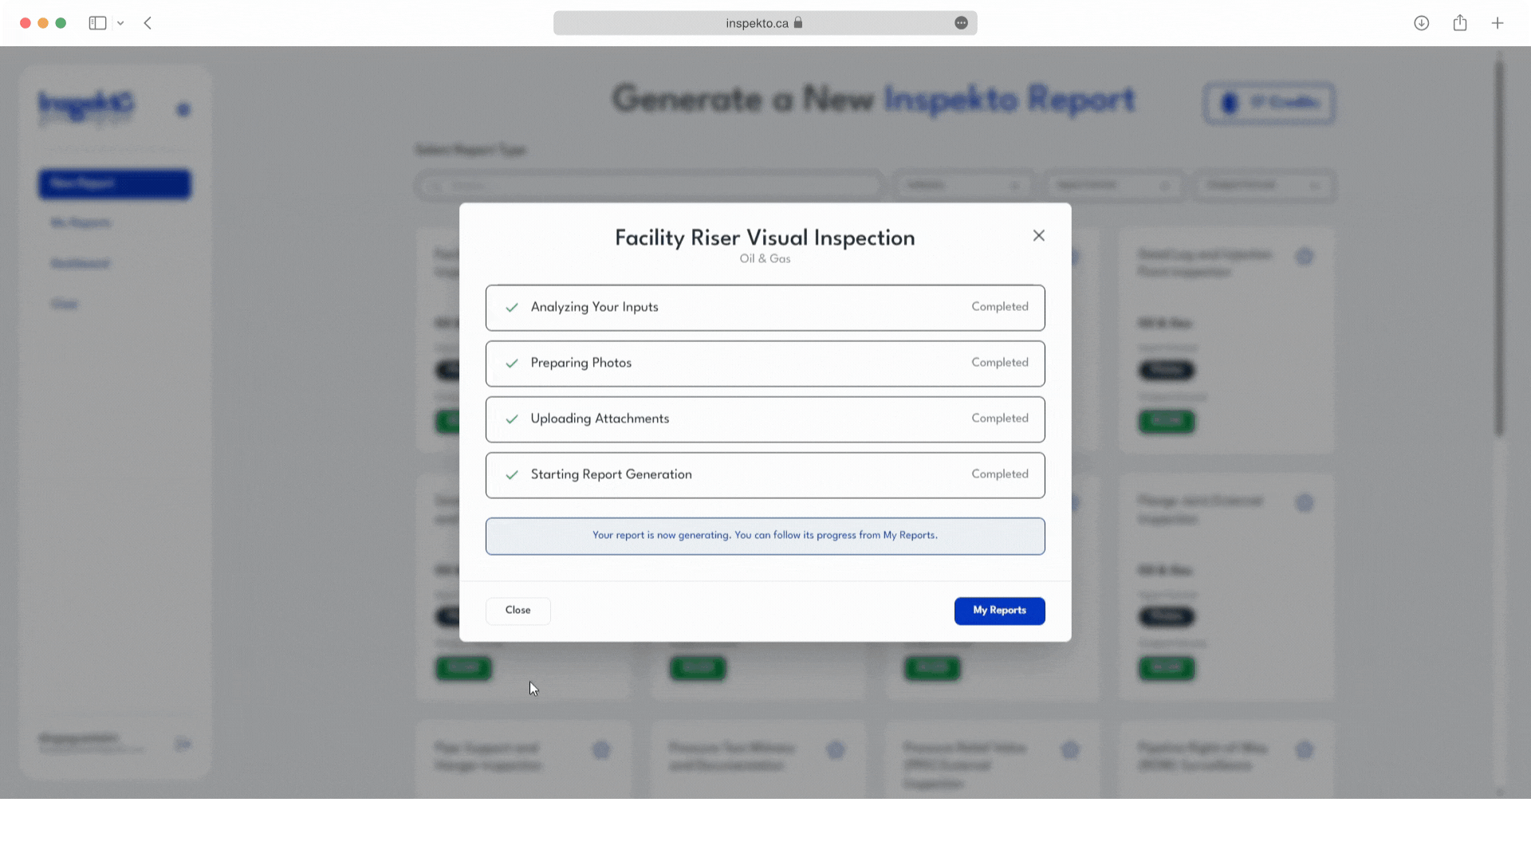
Task: Click the checkmark beside Uploading Attachments
Action: [x=512, y=419]
